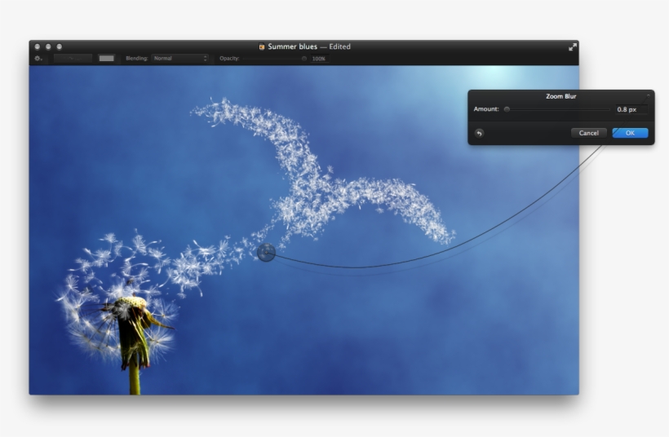This screenshot has width=669, height=437.
Task: Click the Summer blues document icon
Action: pyautogui.click(x=262, y=47)
